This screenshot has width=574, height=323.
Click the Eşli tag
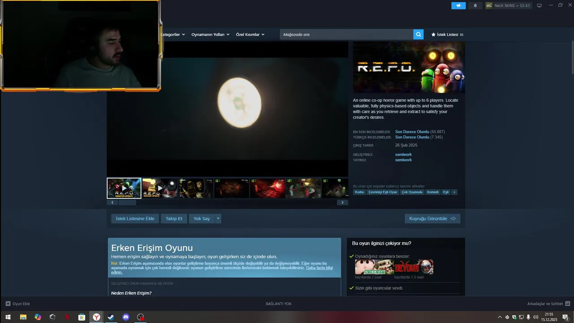point(446,192)
